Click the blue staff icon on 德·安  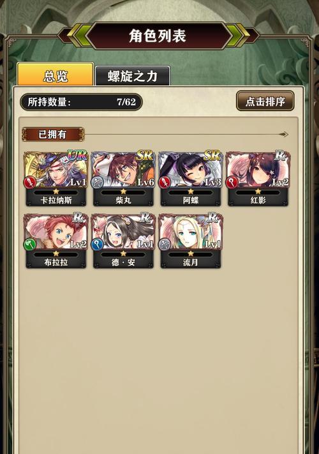tap(97, 245)
